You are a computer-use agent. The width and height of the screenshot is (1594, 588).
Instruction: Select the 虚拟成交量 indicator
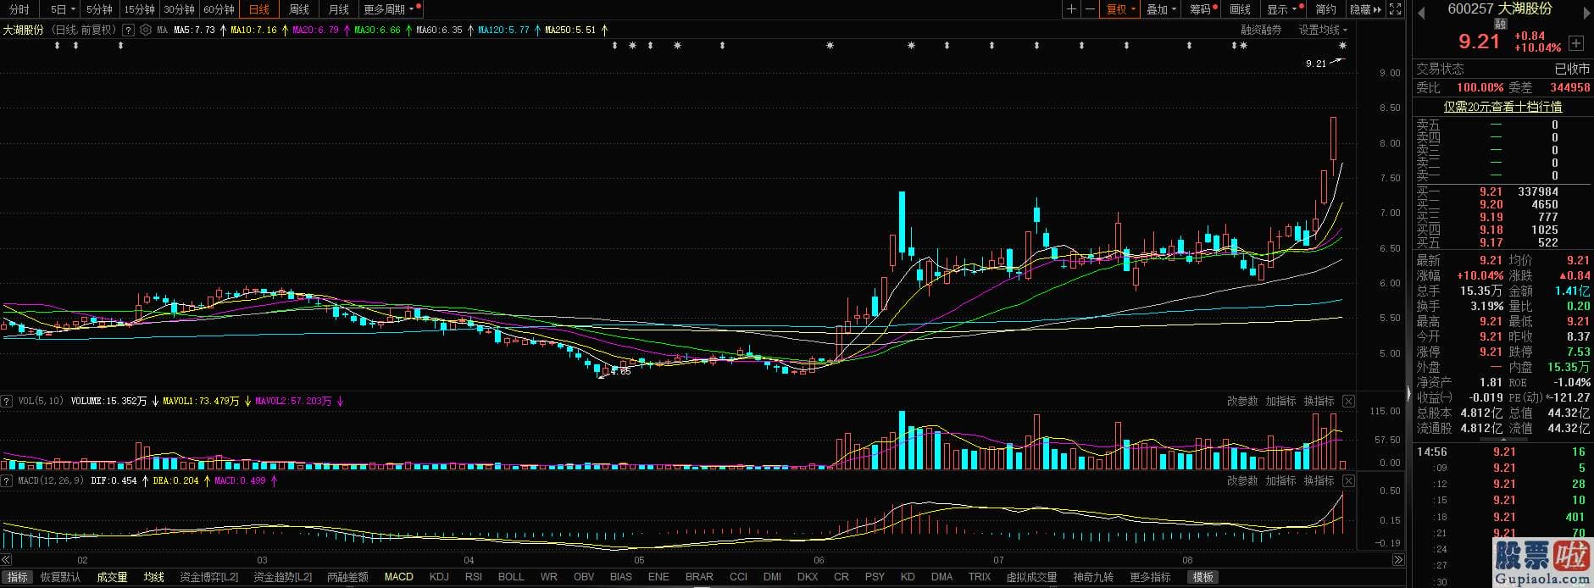pos(1031,577)
